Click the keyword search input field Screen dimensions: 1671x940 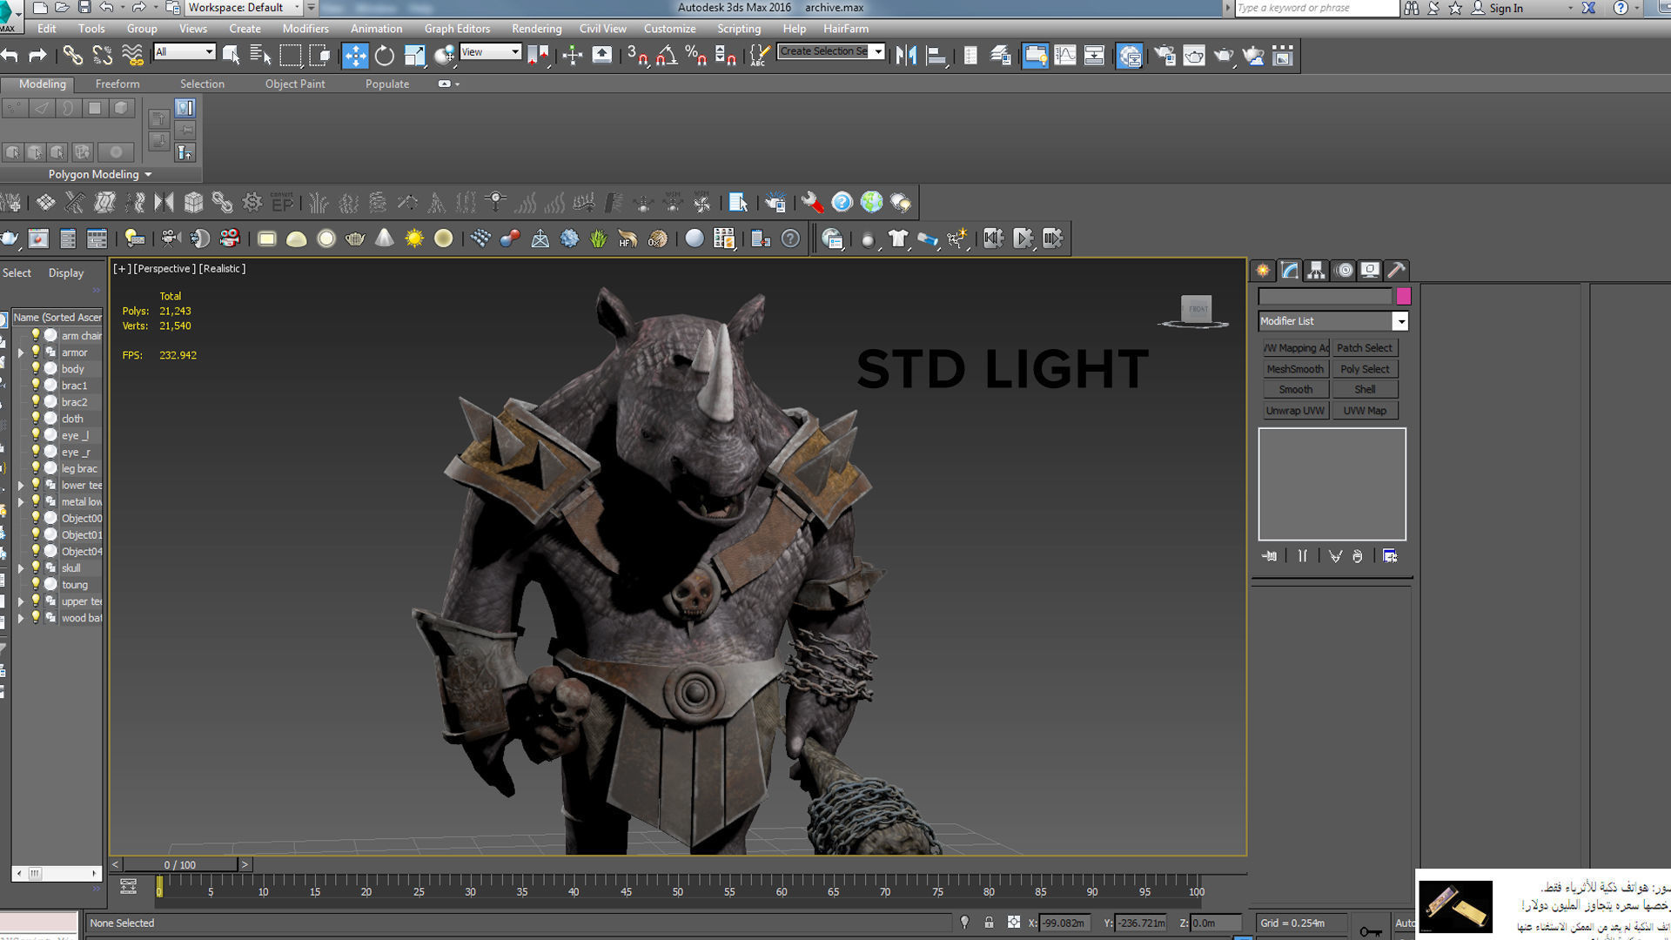[1316, 8]
